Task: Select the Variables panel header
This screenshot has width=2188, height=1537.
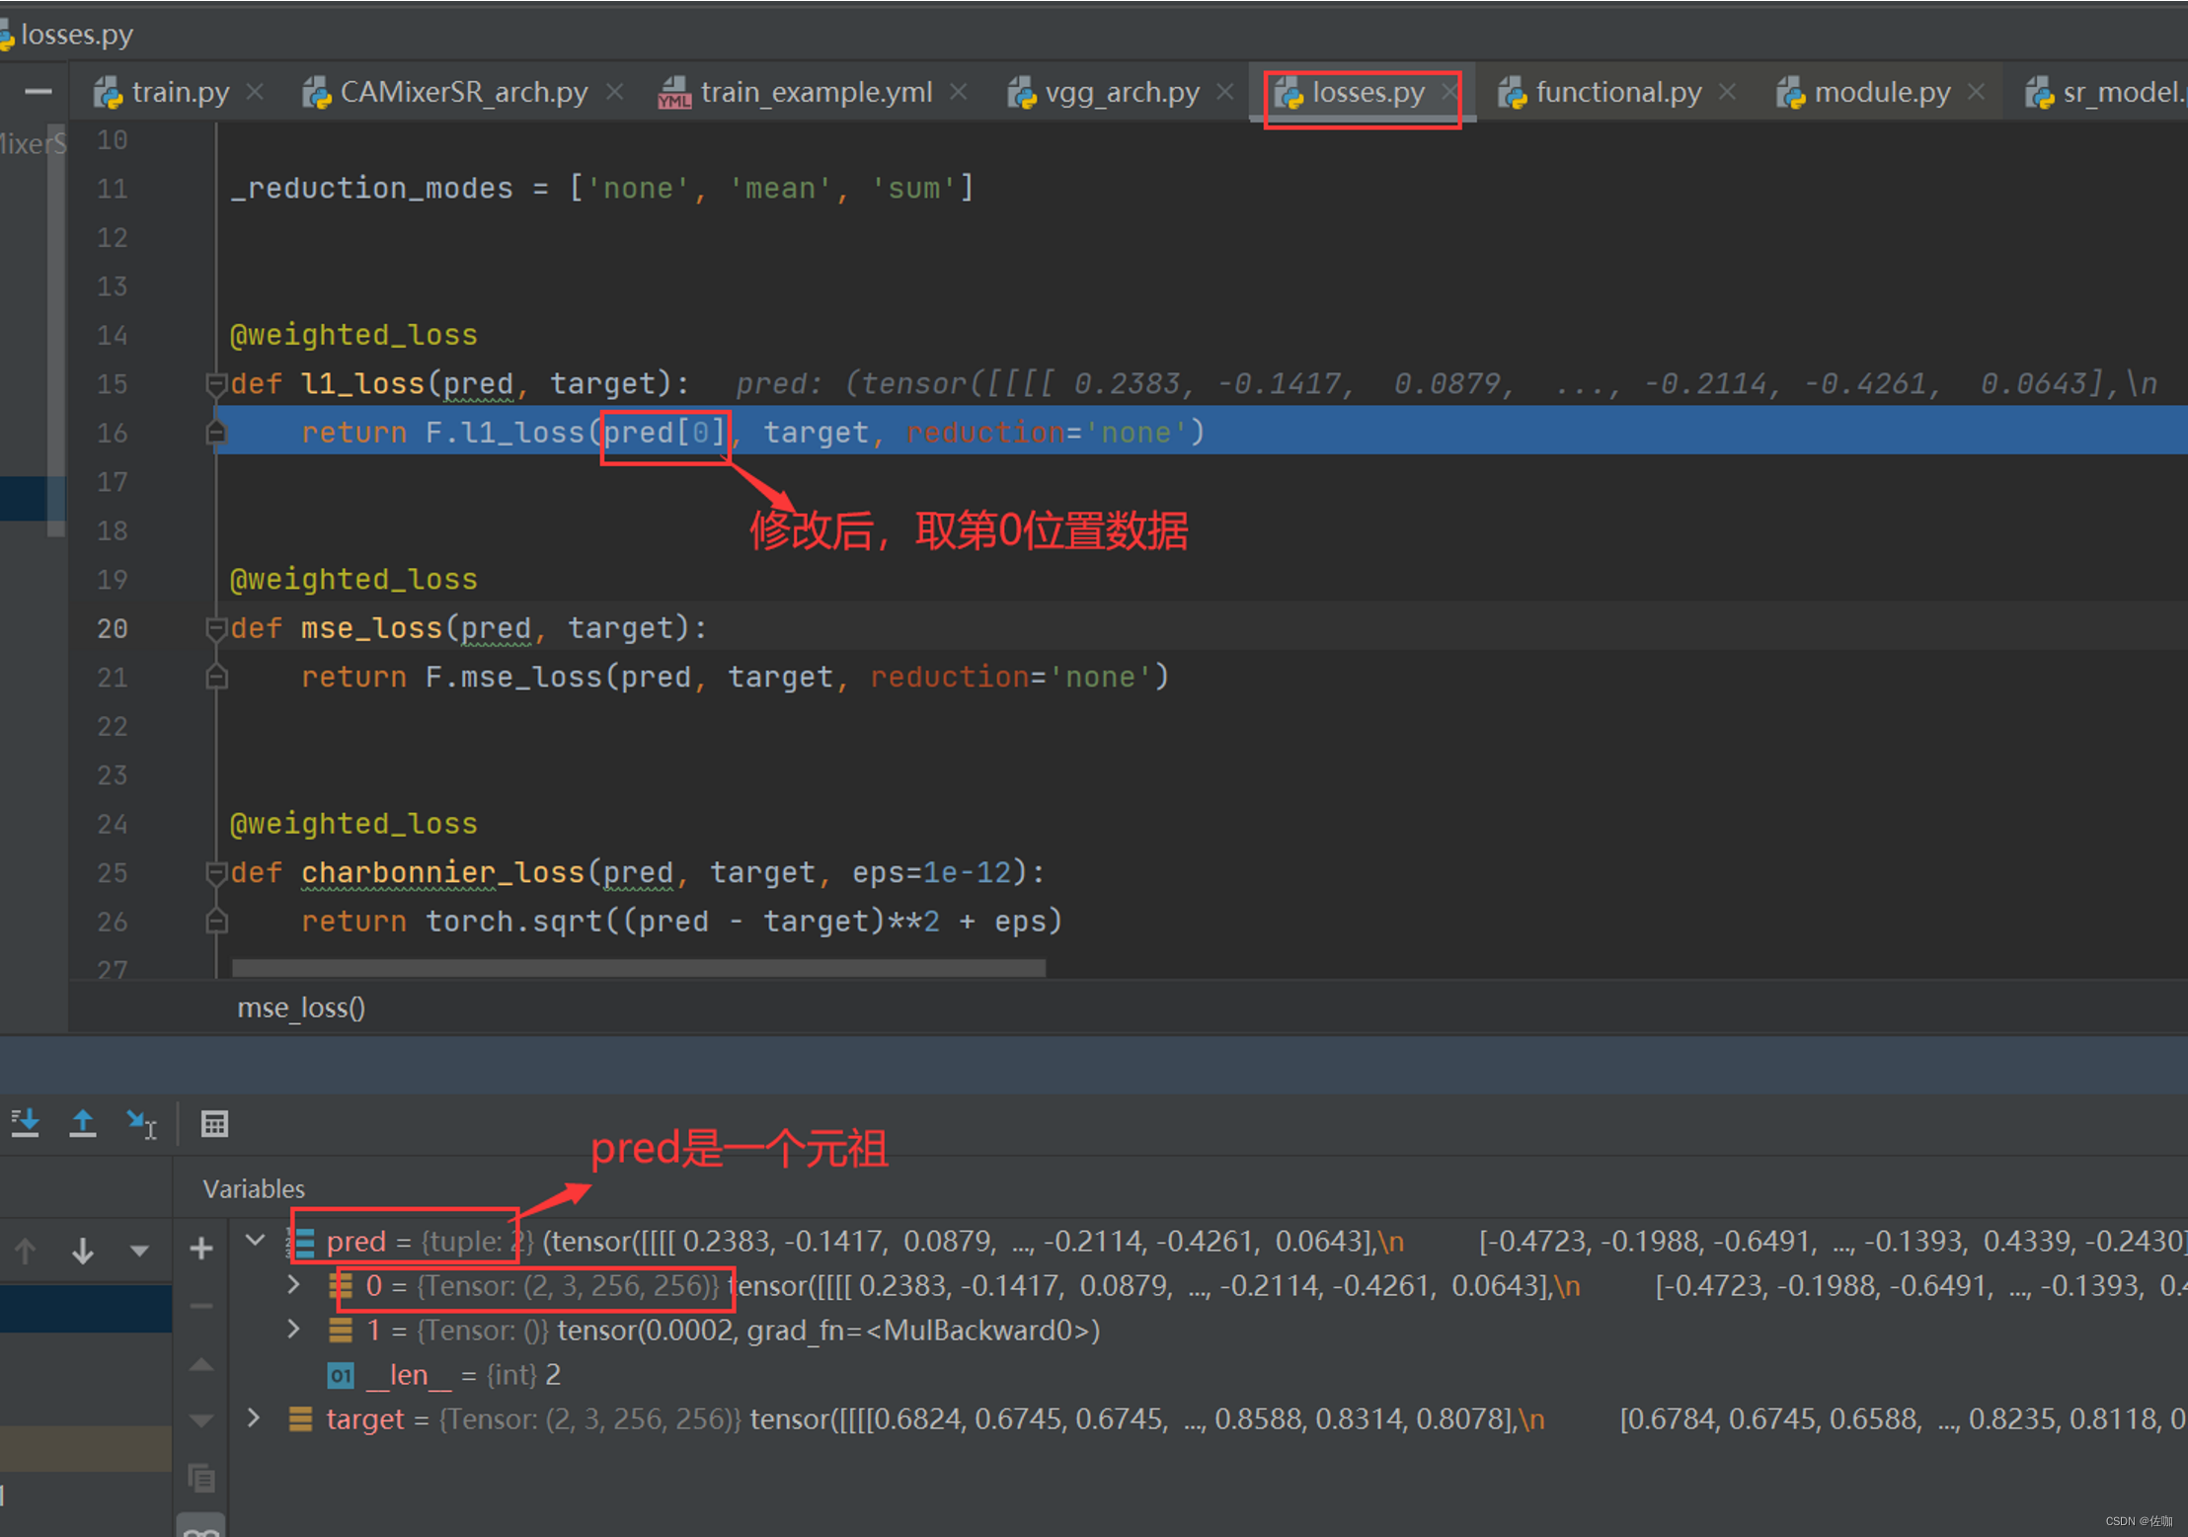Action: (254, 1188)
